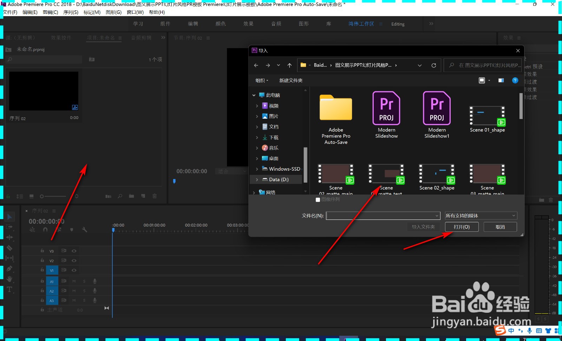Open view options dropdown arrow in dialog

489,80
